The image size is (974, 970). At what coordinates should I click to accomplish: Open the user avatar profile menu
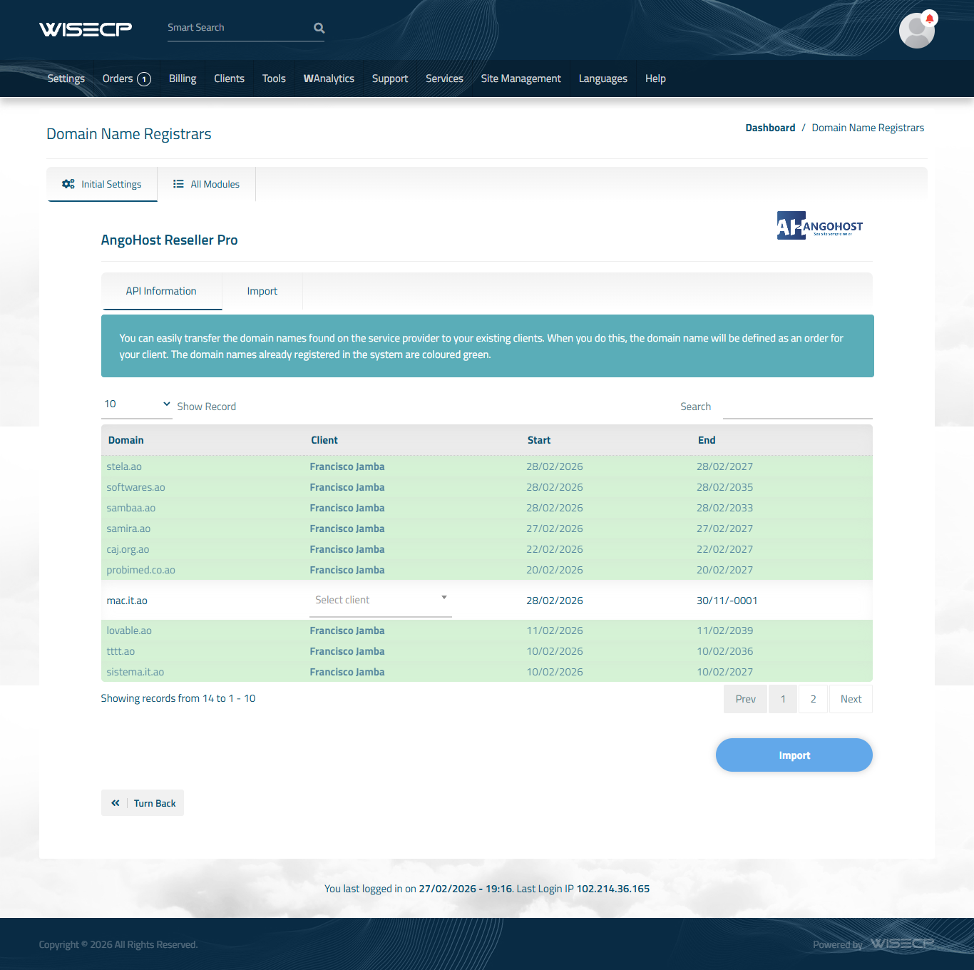tap(916, 31)
